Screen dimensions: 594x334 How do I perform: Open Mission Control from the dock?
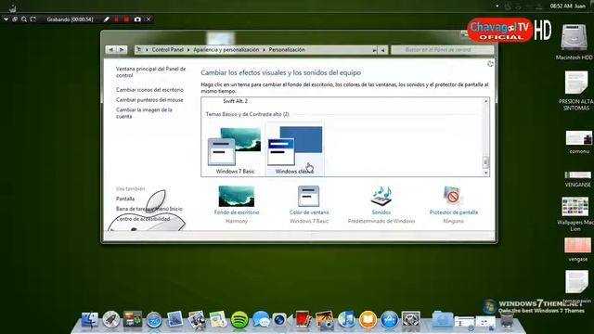tap(132, 320)
